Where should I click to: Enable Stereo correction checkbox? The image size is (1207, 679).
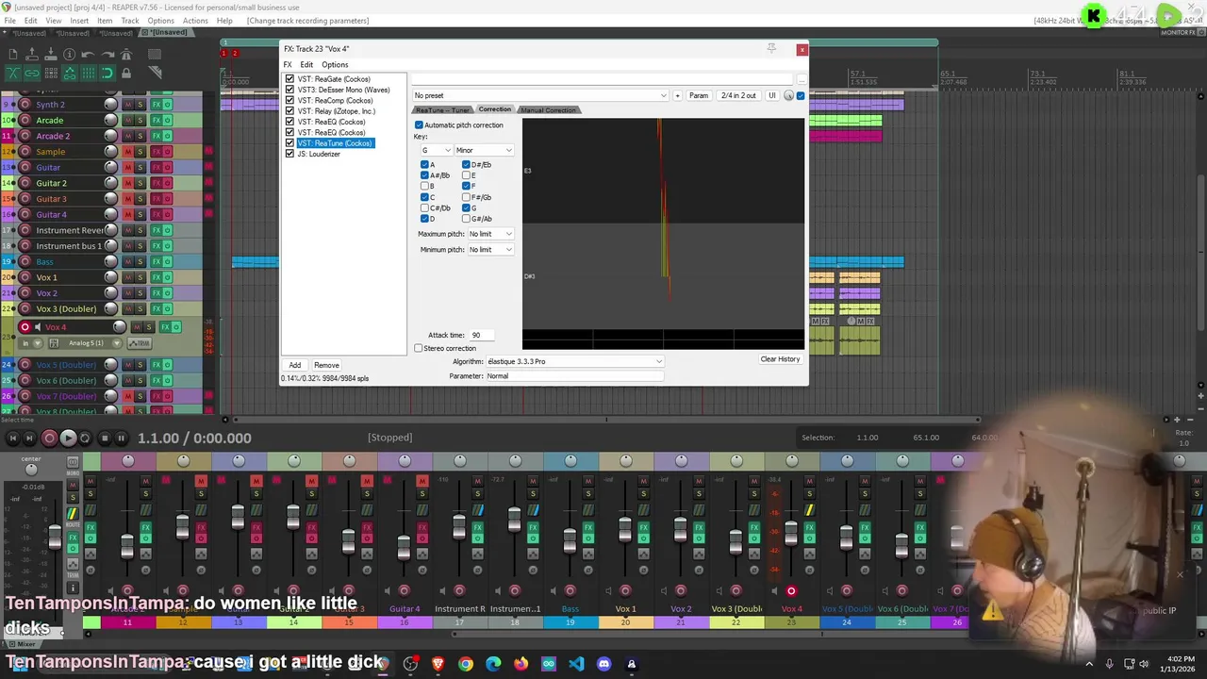click(x=419, y=348)
